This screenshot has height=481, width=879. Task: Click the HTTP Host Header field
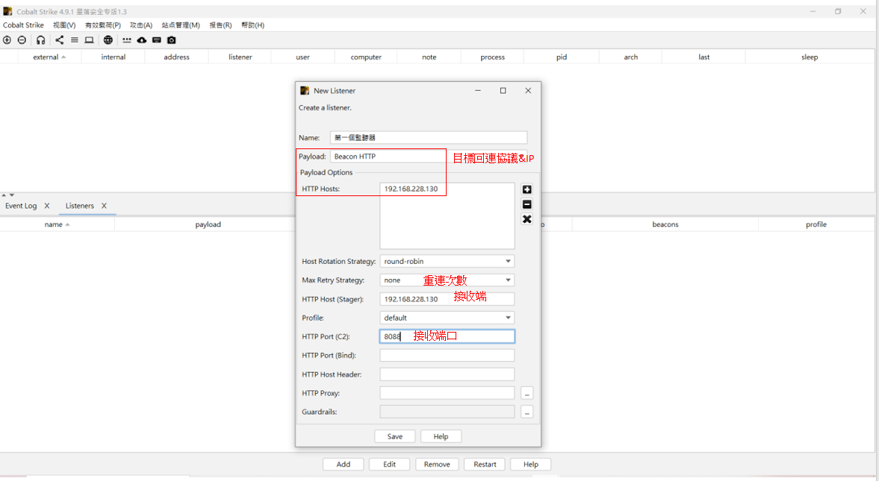(447, 374)
